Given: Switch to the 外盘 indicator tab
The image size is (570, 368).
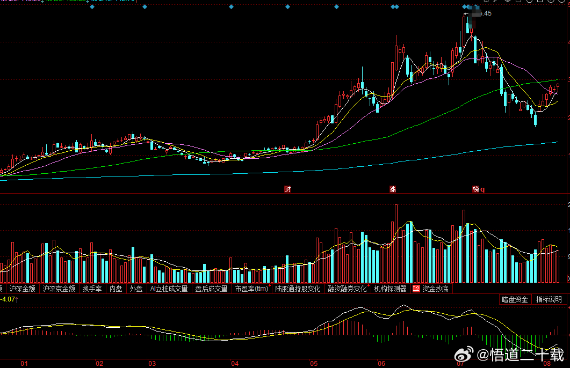Looking at the screenshot, I should (136, 289).
